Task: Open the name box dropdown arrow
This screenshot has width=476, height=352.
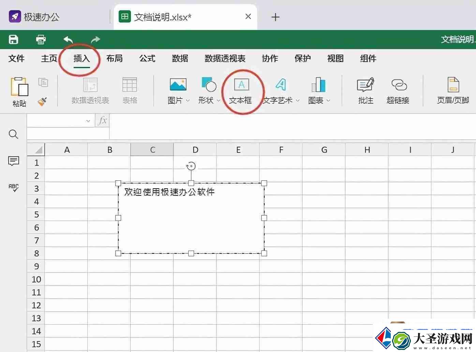Action: click(x=88, y=121)
